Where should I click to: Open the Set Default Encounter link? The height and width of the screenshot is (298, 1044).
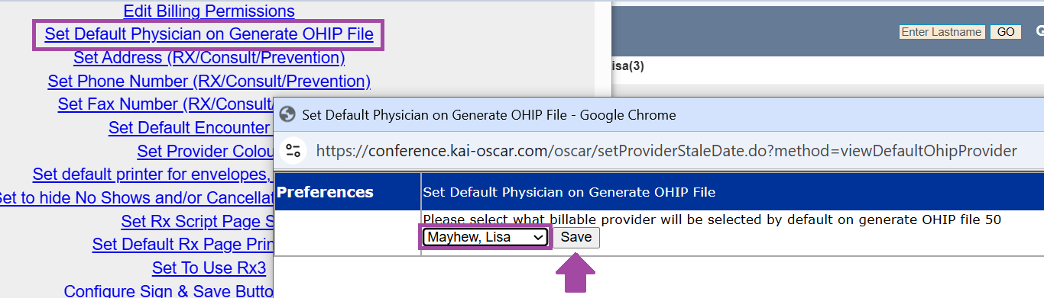(190, 127)
